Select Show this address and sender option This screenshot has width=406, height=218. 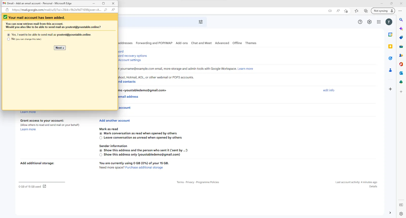pos(101,150)
